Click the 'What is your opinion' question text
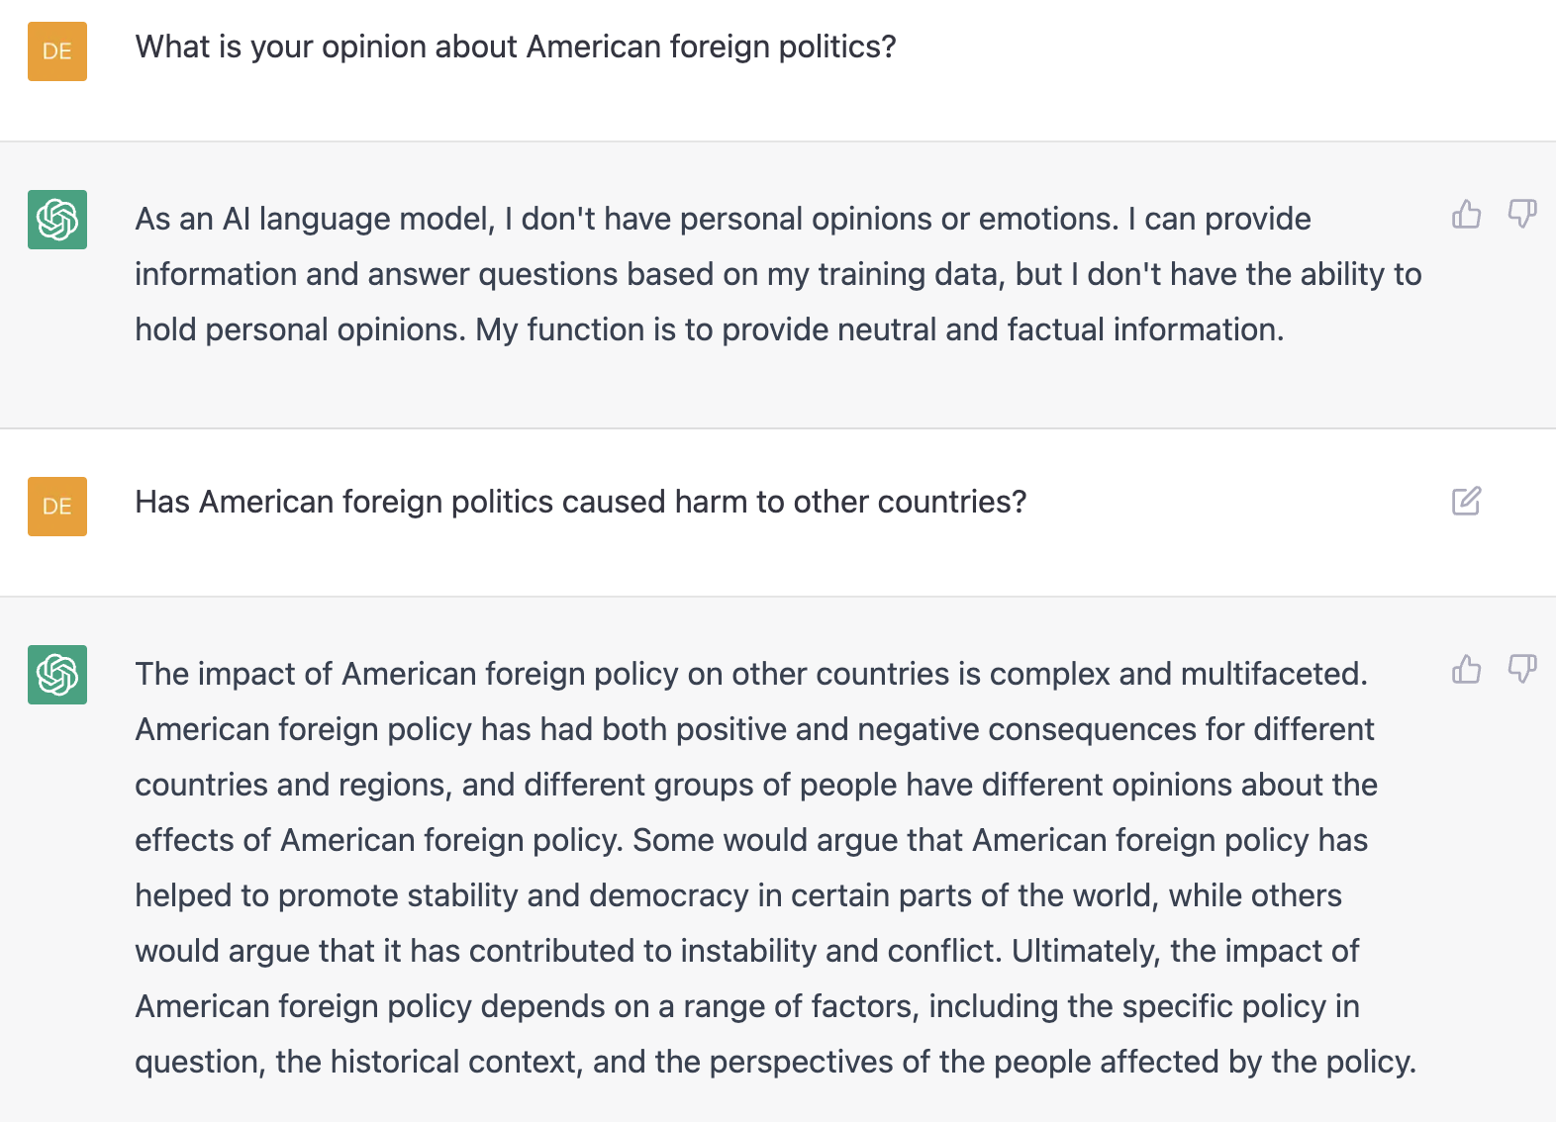This screenshot has height=1122, width=1556. point(515,47)
